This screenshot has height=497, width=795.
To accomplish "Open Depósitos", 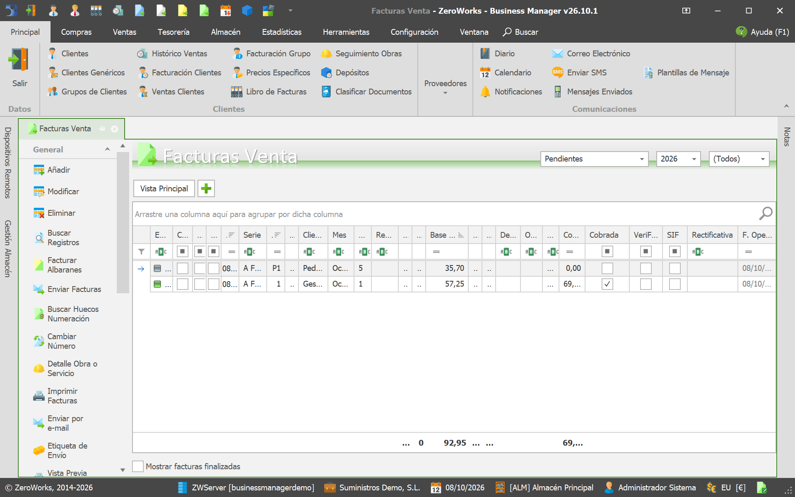I will coord(345,72).
